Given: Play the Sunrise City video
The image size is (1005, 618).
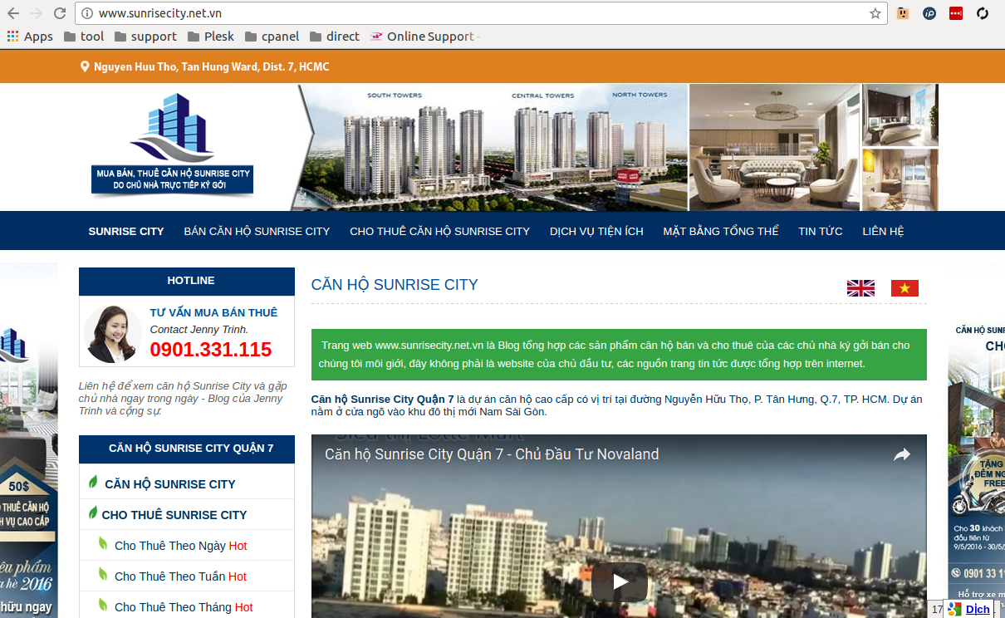Looking at the screenshot, I should pos(620,581).
